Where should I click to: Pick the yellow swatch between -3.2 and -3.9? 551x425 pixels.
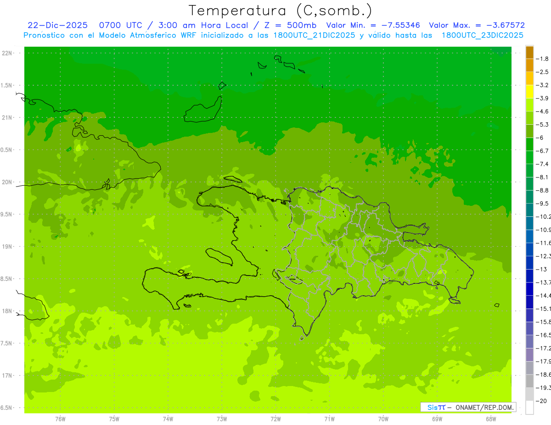(x=529, y=92)
